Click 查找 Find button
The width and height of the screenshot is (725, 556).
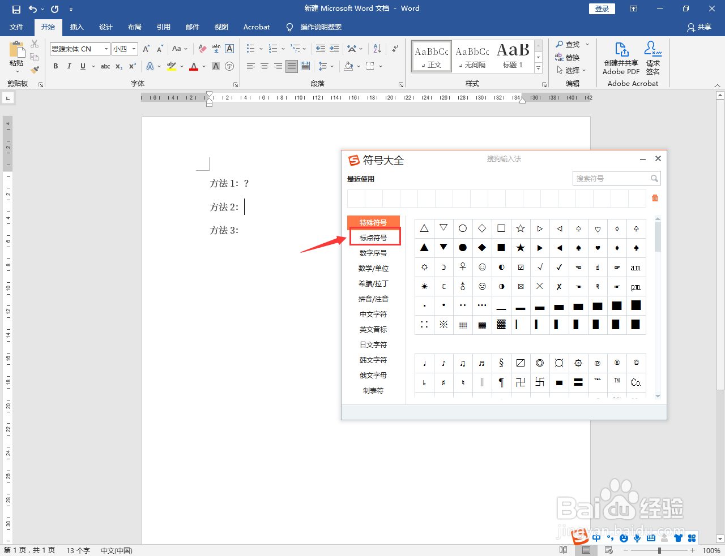coord(568,44)
